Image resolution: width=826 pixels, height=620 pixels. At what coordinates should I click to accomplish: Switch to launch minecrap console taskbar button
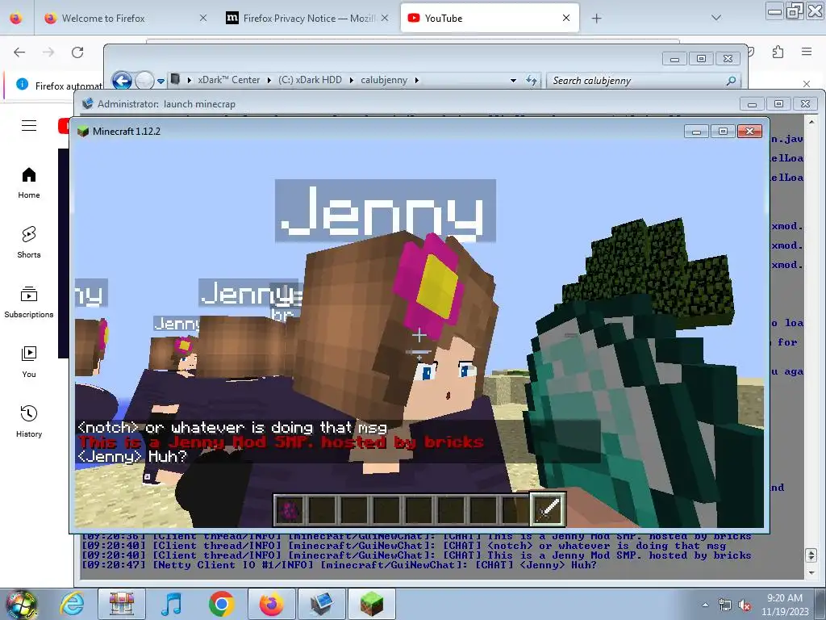pos(321,604)
